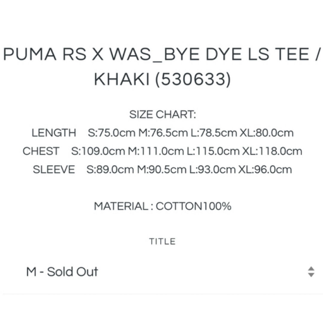
Task: Click the TITLE label above the selector
Action: click(162, 241)
